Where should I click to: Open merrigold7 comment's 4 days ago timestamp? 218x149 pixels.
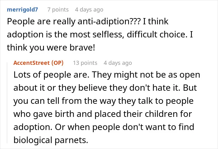[89, 10]
